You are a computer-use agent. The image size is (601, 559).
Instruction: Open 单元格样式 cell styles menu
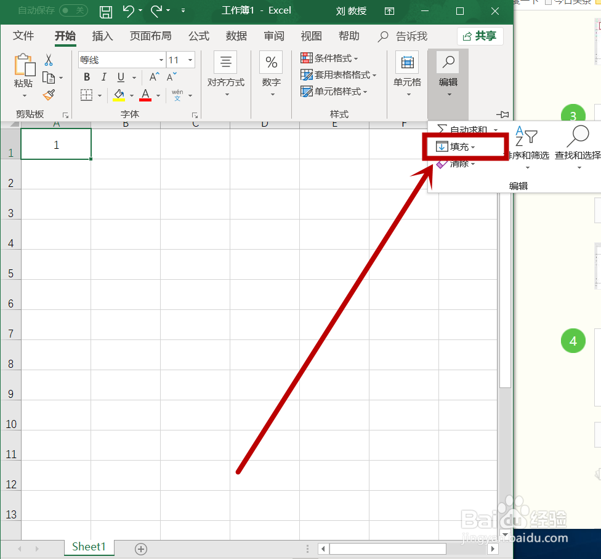point(334,92)
